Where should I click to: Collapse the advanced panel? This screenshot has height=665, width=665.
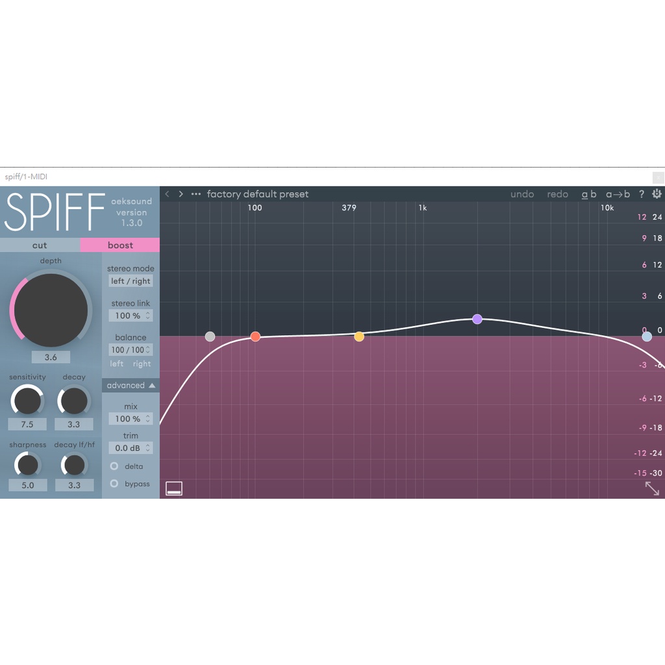[x=130, y=385]
